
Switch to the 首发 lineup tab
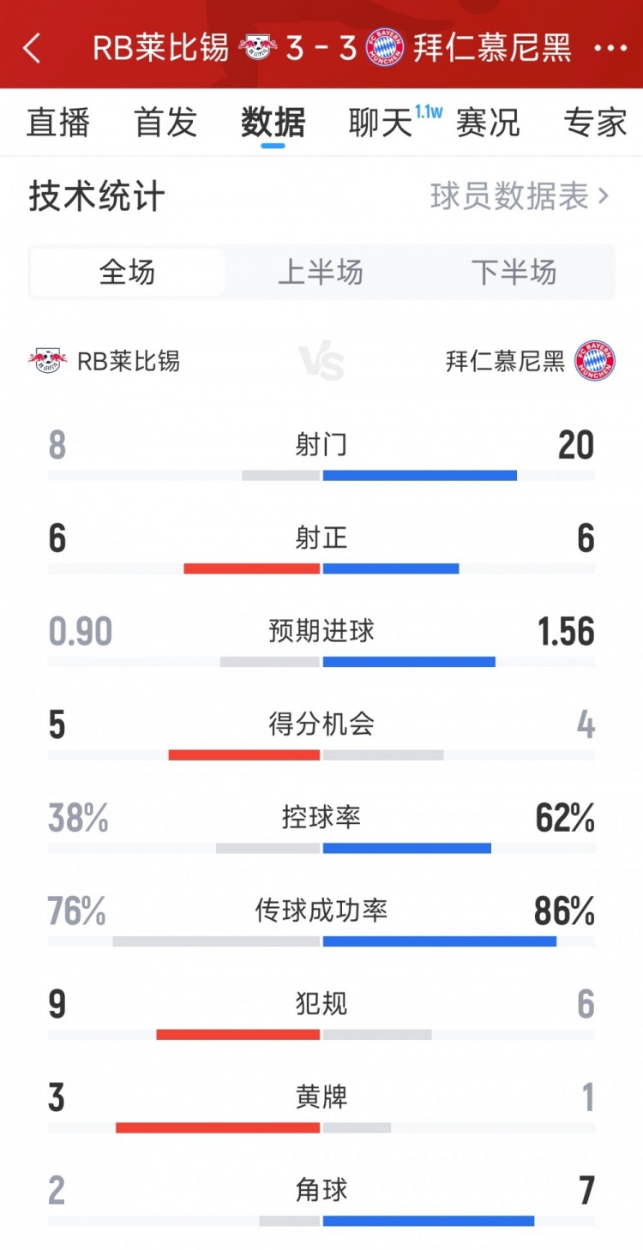[165, 123]
